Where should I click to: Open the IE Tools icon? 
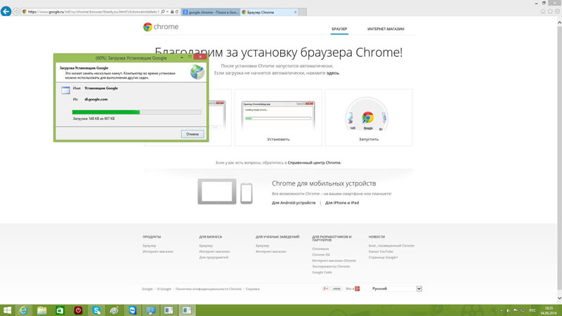[557, 11]
